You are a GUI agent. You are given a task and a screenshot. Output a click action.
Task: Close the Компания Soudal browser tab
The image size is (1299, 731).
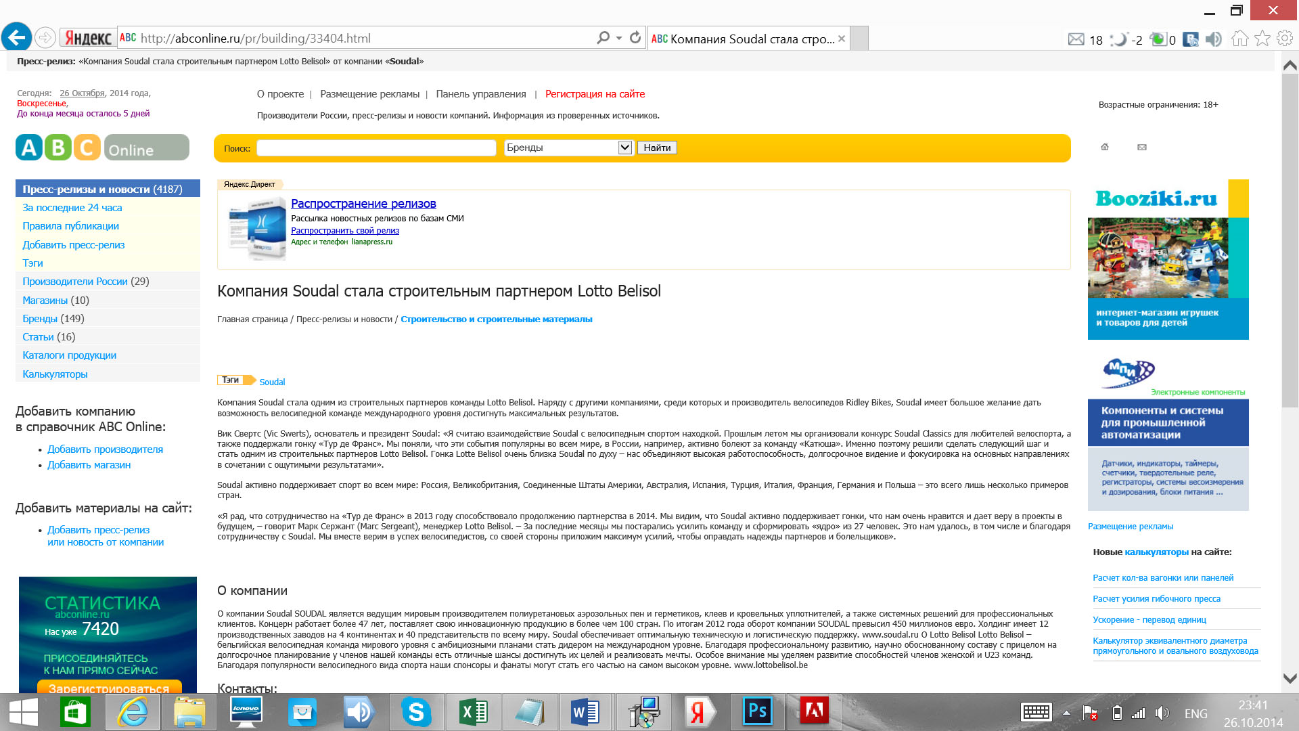click(842, 39)
